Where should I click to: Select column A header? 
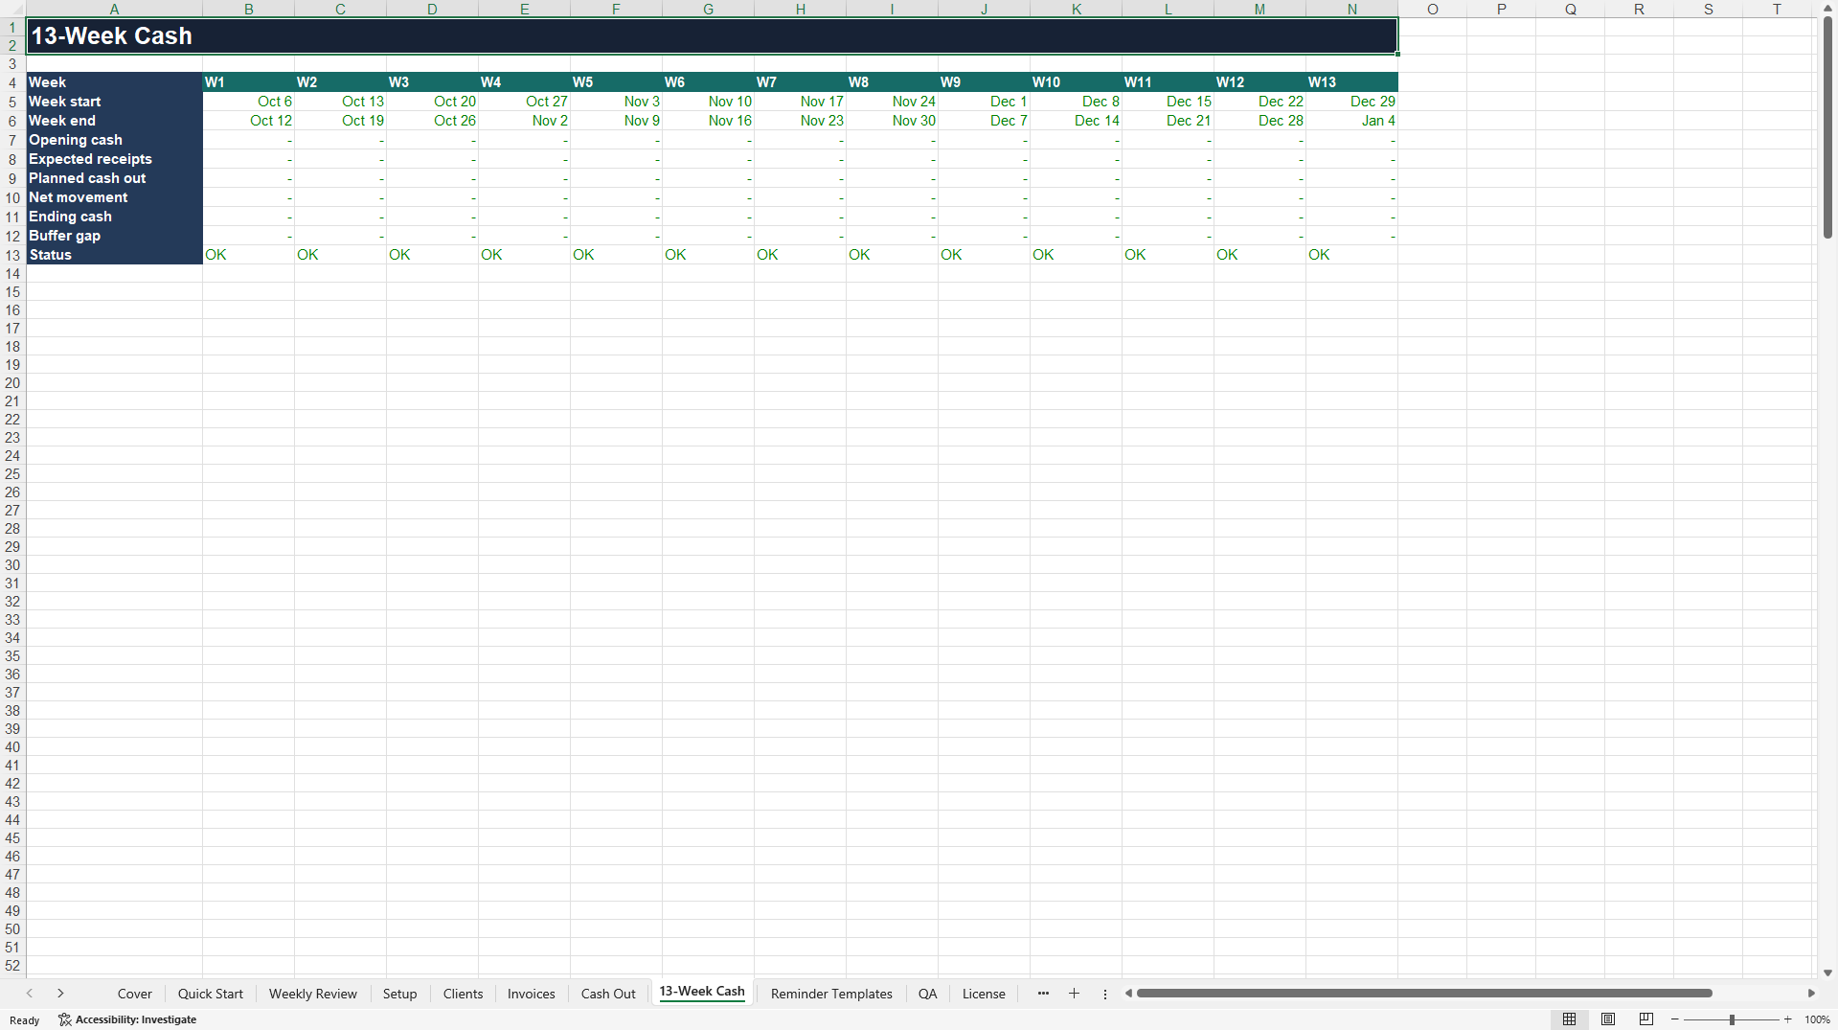tap(114, 9)
